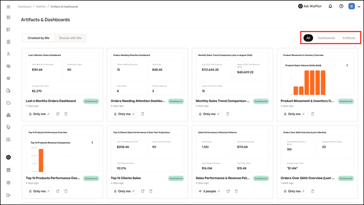The width and height of the screenshot is (364, 205).
Task: Delete Top 10 Products Performance Overview
Action: click(x=66, y=191)
